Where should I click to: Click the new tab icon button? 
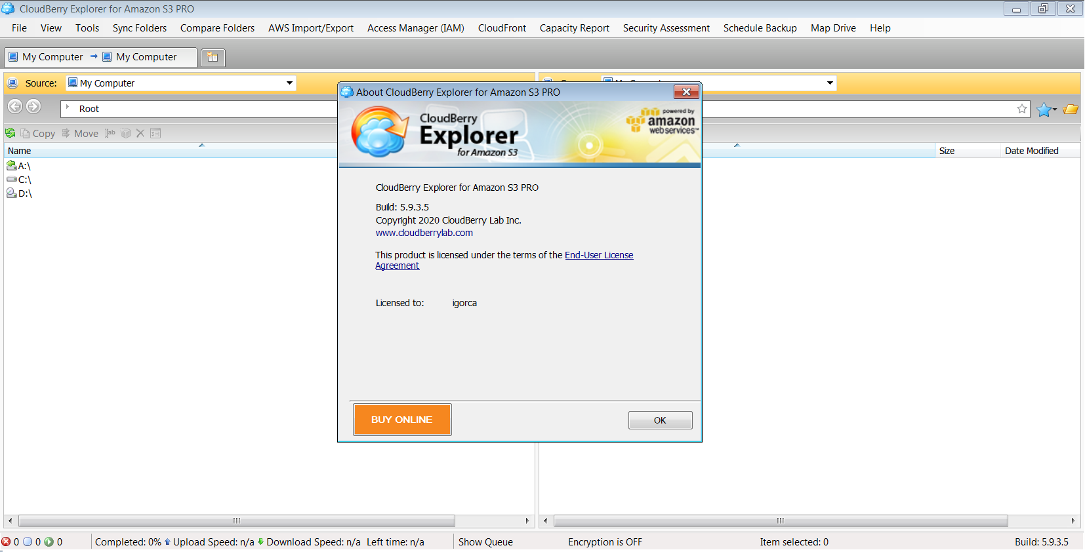coord(213,57)
